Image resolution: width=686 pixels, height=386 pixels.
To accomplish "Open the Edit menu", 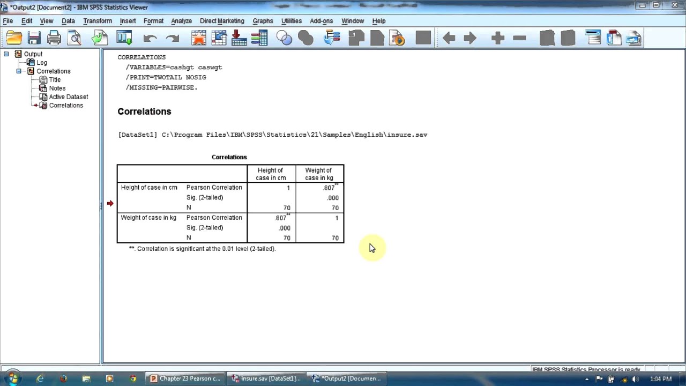I will click(x=27, y=21).
